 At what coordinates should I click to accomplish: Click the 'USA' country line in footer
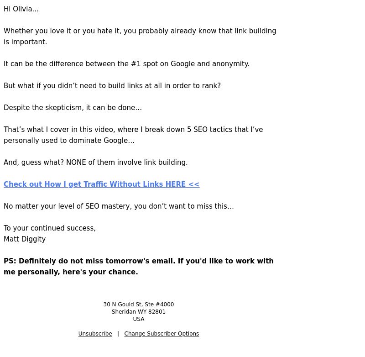point(139,319)
